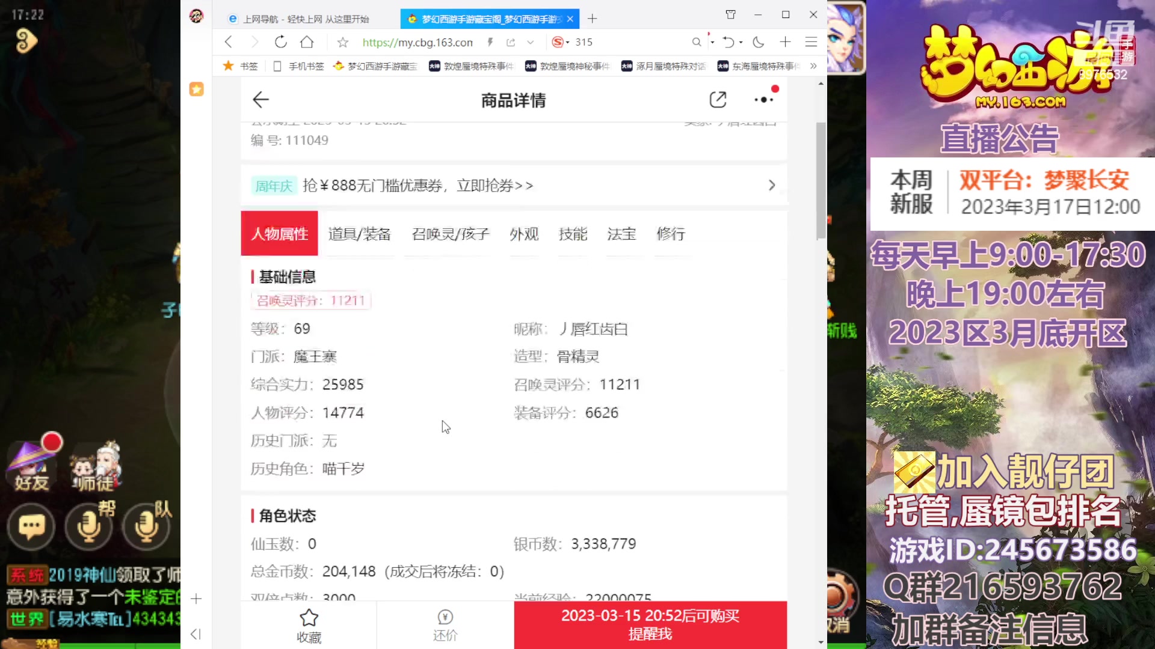Click the browser skin shirt icon
This screenshot has height=649, width=1155.
click(x=730, y=14)
